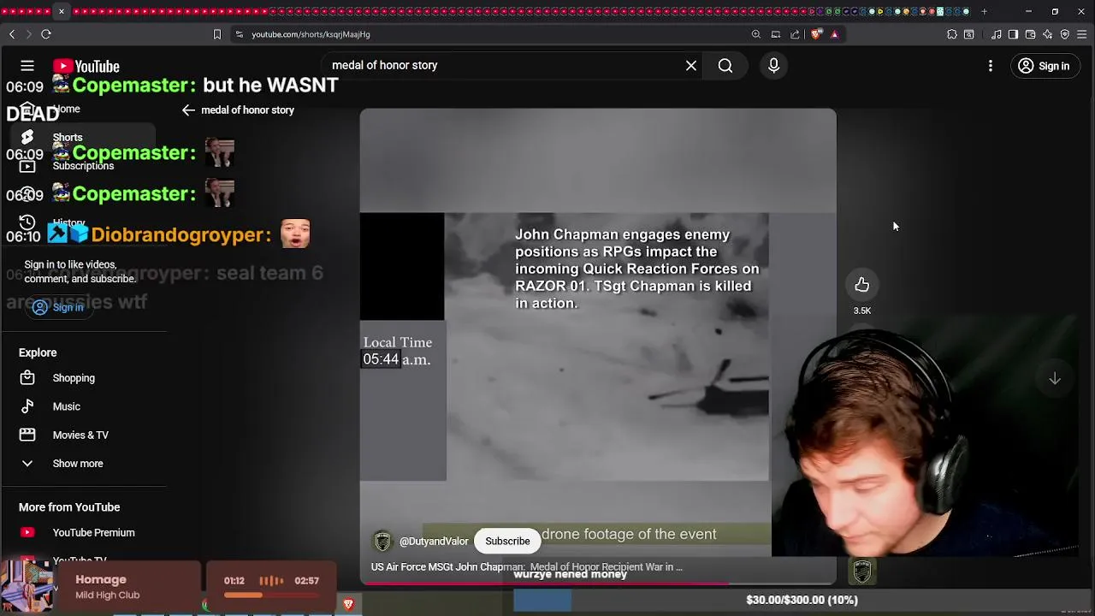Click the browser forward arrow
The width and height of the screenshot is (1095, 616).
point(28,34)
